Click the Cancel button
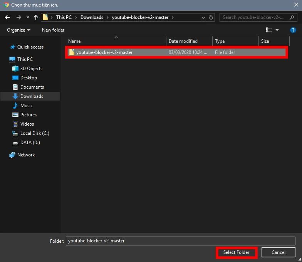This screenshot has height=262, width=302. coord(278,252)
